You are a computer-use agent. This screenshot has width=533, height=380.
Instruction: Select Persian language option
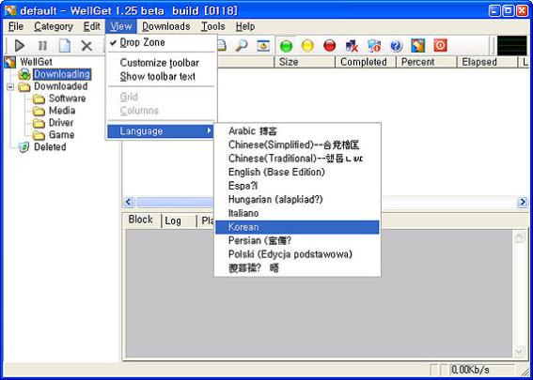(x=297, y=241)
